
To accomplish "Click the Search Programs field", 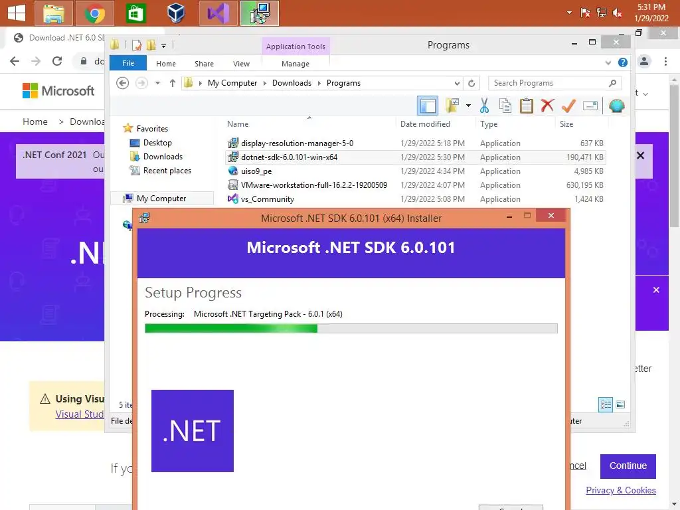I will click(x=554, y=83).
